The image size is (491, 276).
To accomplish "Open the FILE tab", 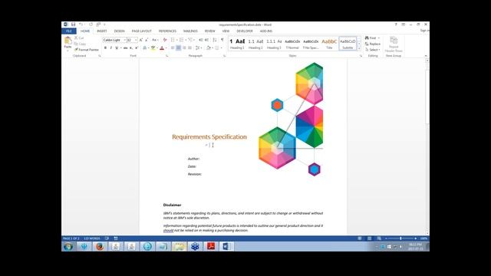I will click(69, 31).
